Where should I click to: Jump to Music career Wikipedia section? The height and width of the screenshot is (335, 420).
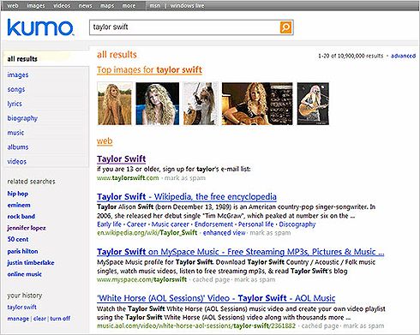(170, 224)
